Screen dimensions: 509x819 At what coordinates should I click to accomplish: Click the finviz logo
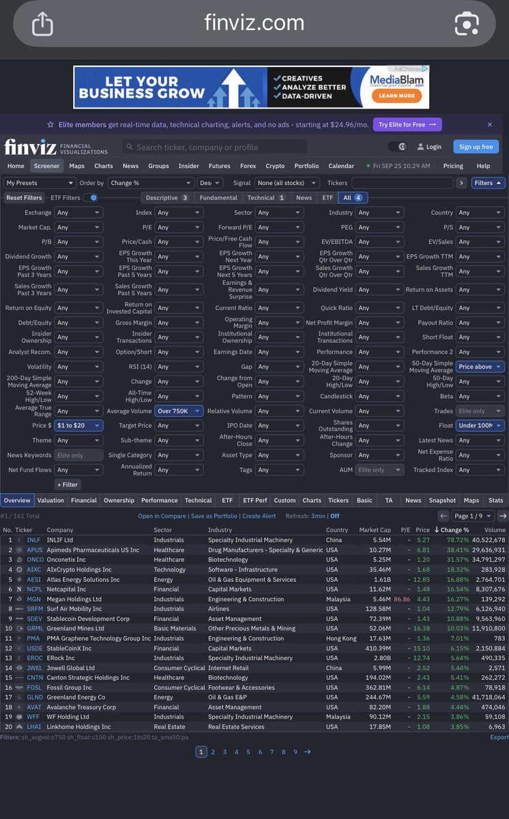30,148
